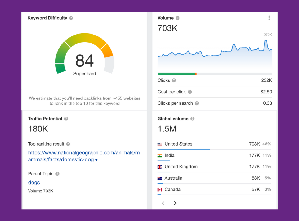Click help icon beside Volume heading

pos(177,18)
